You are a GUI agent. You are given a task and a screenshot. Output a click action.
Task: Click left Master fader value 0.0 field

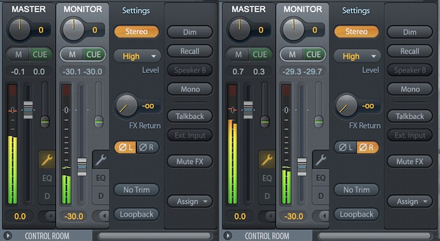(x=20, y=216)
